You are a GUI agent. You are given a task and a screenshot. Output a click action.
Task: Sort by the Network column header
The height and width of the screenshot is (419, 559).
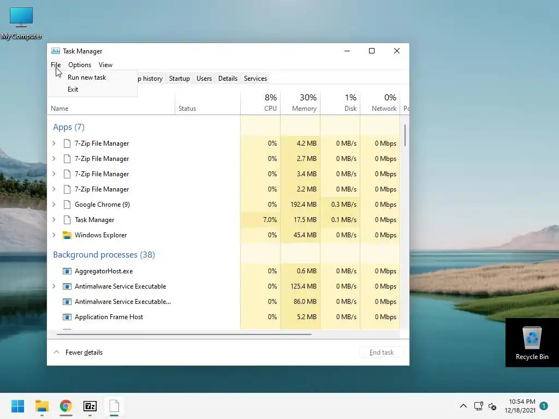click(380, 103)
